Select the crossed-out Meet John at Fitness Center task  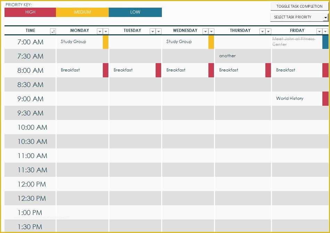pyautogui.click(x=297, y=42)
